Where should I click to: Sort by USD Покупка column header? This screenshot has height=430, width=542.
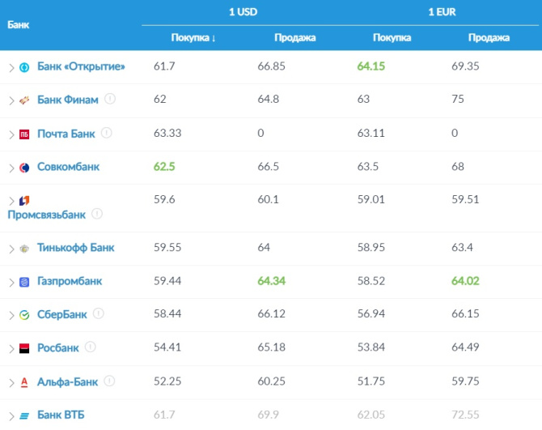coord(193,38)
